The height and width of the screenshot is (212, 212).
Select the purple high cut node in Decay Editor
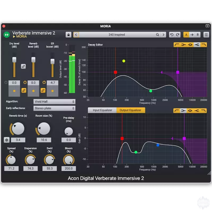pyautogui.click(x=178, y=72)
